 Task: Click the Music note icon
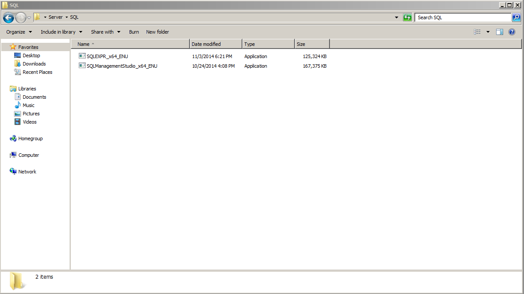click(17, 105)
